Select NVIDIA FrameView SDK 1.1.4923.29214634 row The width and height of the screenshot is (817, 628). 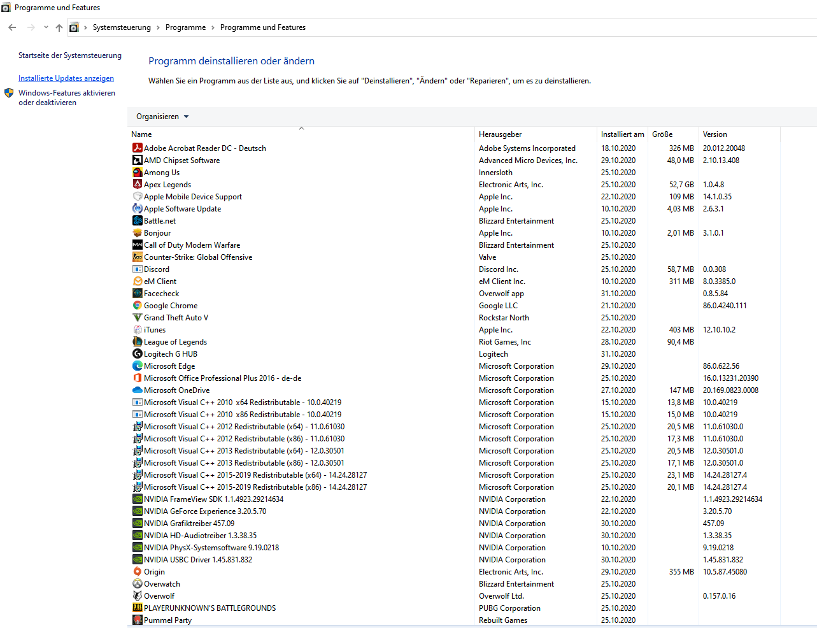click(455, 499)
